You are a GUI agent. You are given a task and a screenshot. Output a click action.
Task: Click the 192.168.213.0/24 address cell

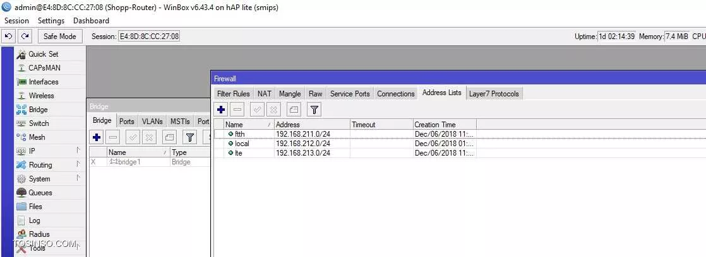[312, 153]
